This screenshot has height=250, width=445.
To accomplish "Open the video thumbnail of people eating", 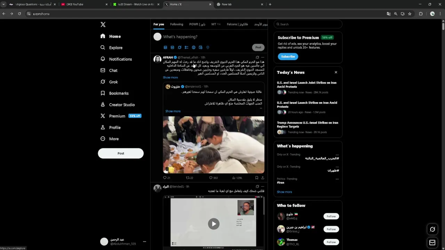I will click(x=213, y=145).
